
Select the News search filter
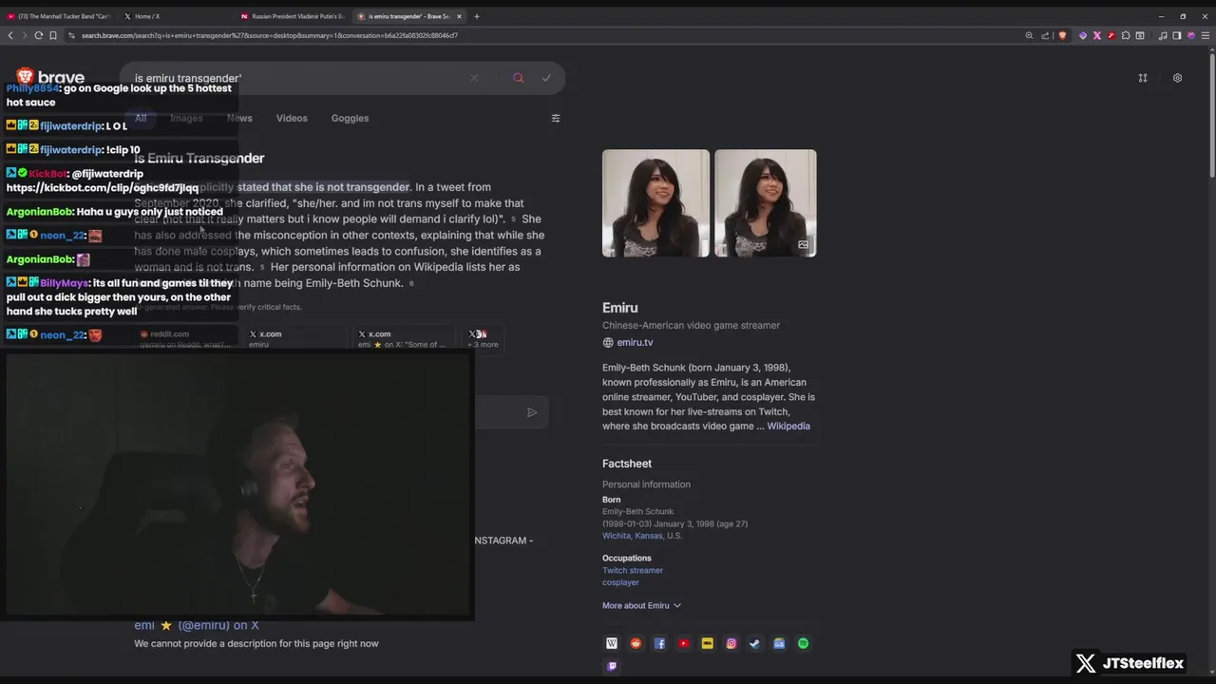pos(239,119)
